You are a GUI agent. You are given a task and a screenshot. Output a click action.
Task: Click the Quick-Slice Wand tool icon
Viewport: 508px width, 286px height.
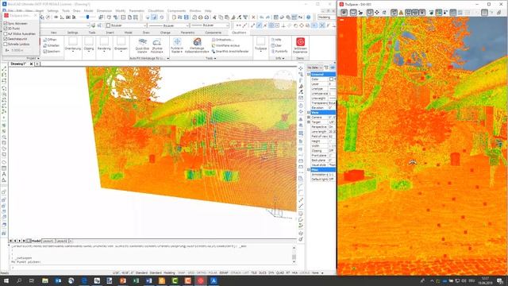pyautogui.click(x=142, y=42)
